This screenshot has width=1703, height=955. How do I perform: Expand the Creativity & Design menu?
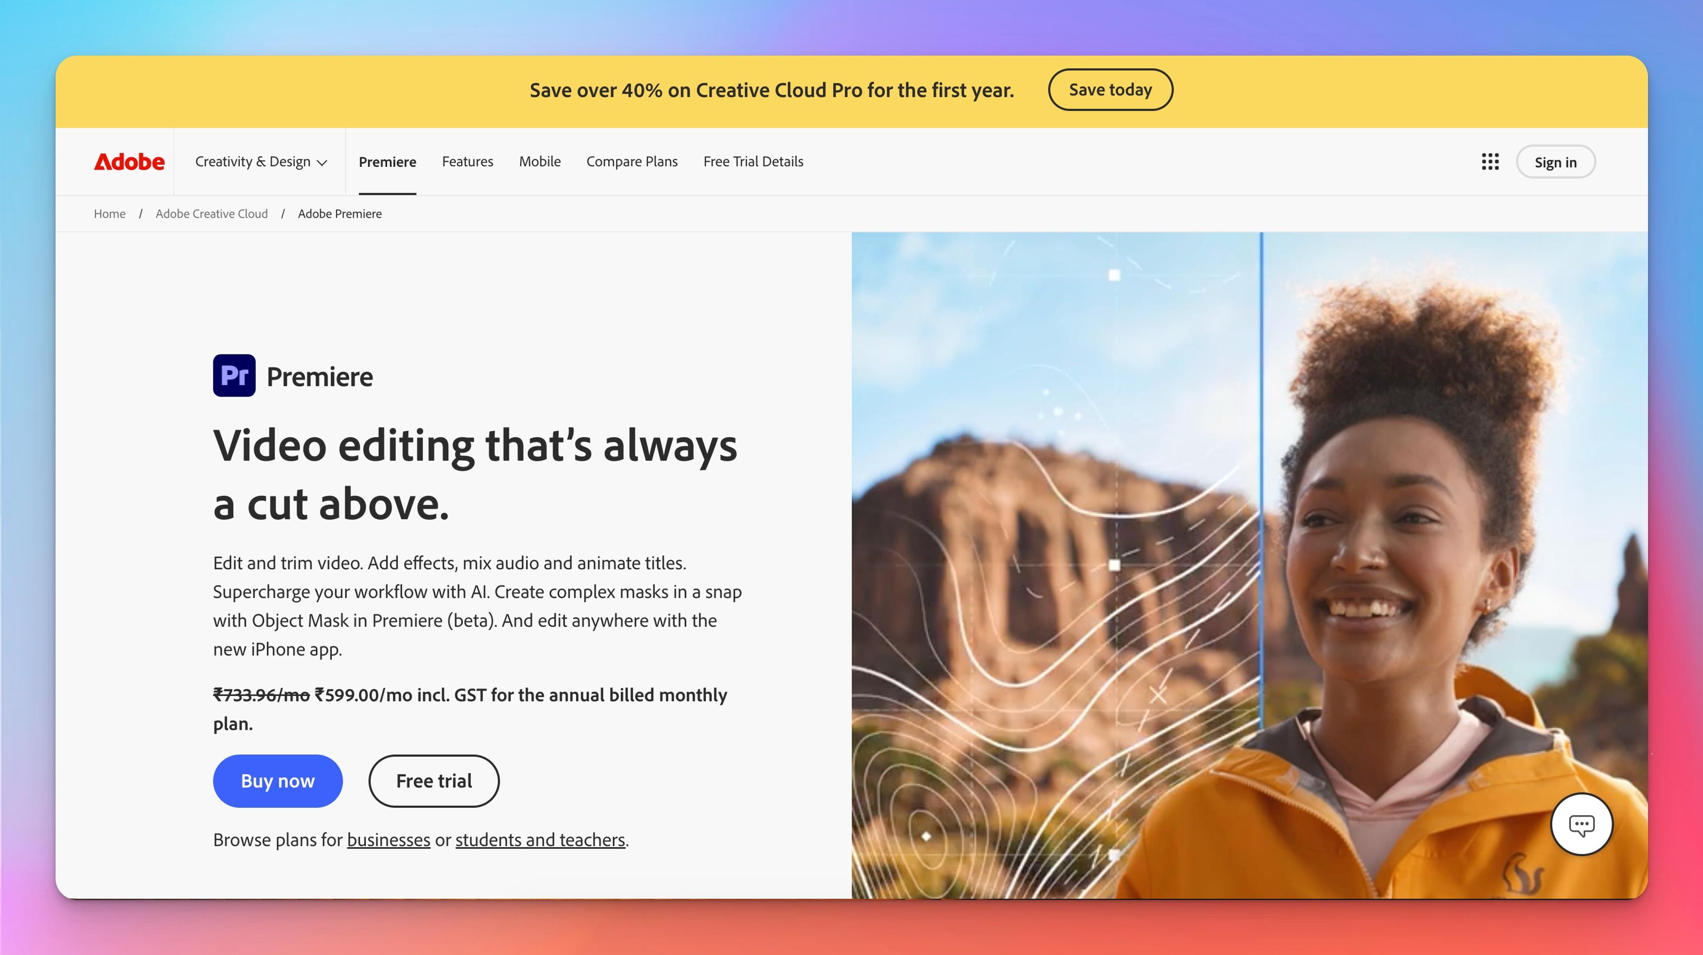pyautogui.click(x=261, y=162)
